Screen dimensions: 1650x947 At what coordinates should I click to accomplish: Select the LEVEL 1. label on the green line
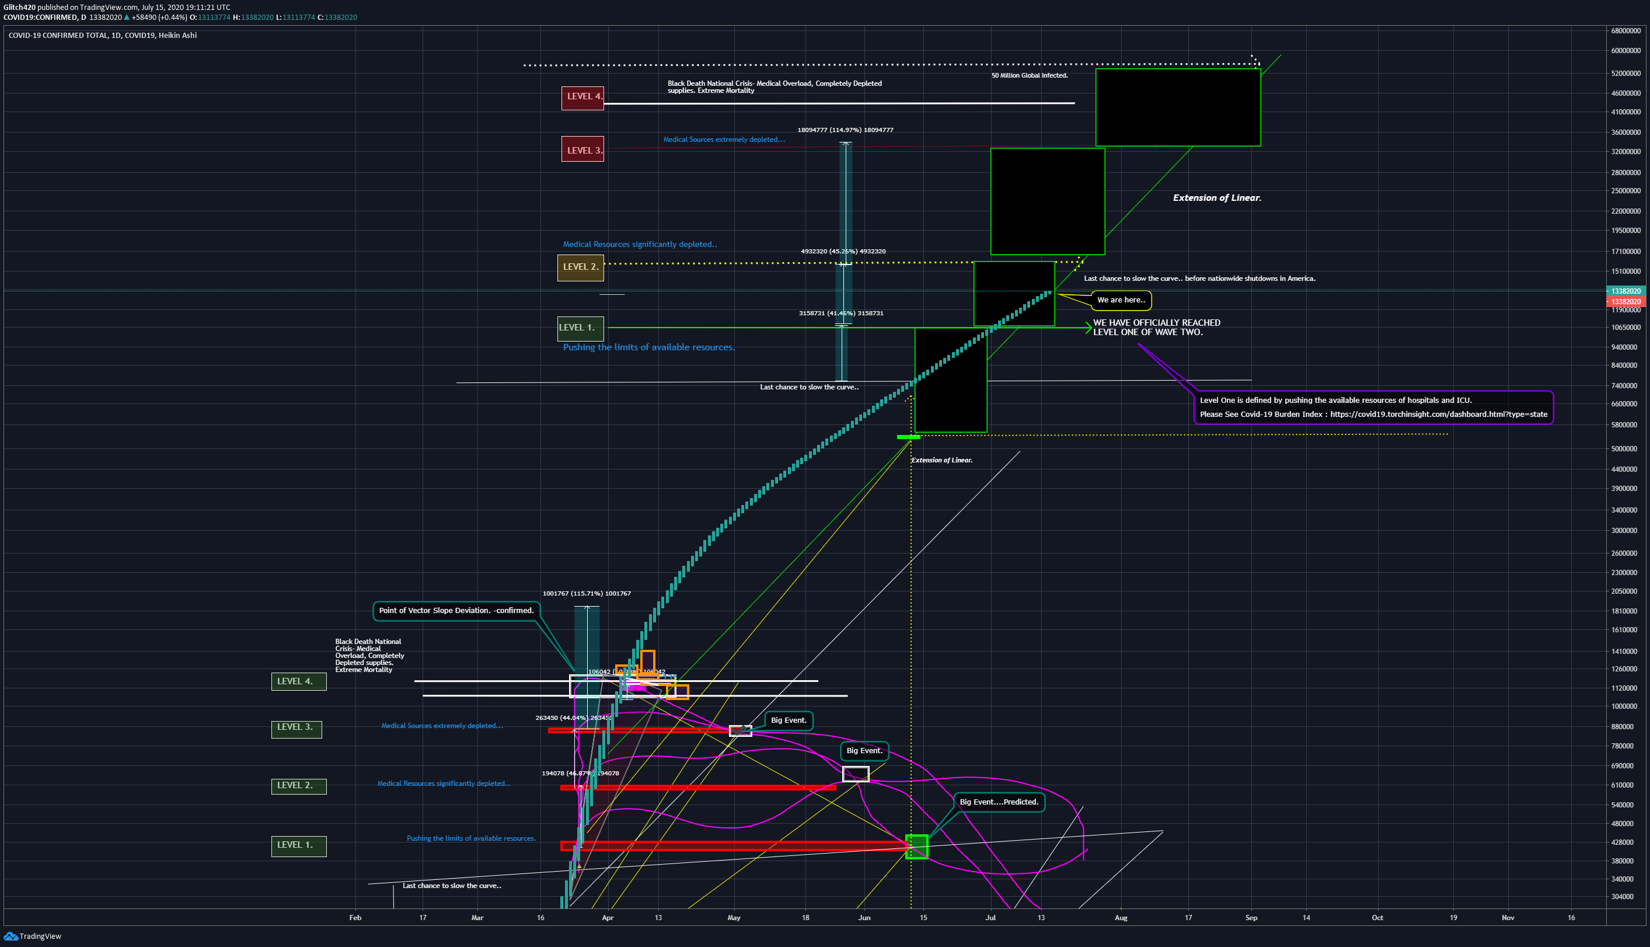click(581, 329)
